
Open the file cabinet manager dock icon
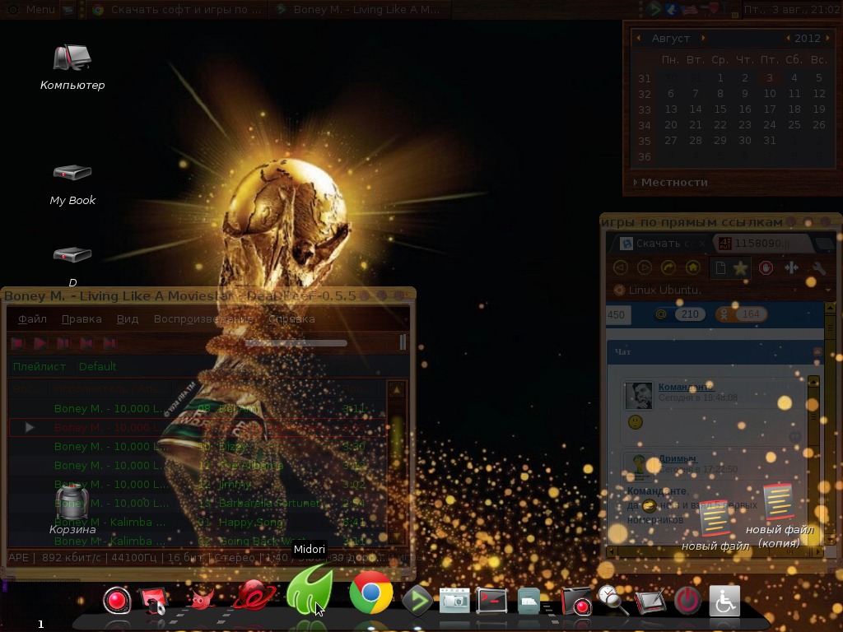pos(529,601)
